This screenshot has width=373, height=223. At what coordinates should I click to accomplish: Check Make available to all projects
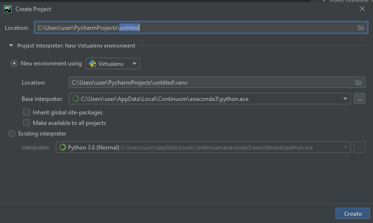(27, 123)
